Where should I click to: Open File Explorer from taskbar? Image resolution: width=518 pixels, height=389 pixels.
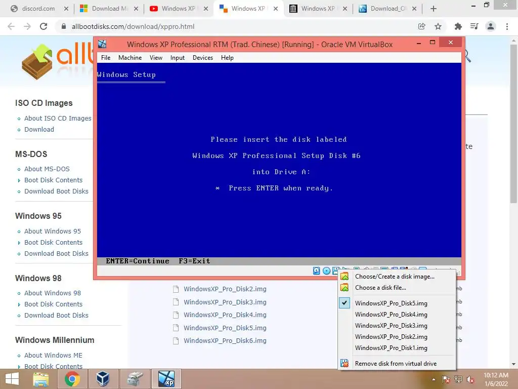pos(41,379)
